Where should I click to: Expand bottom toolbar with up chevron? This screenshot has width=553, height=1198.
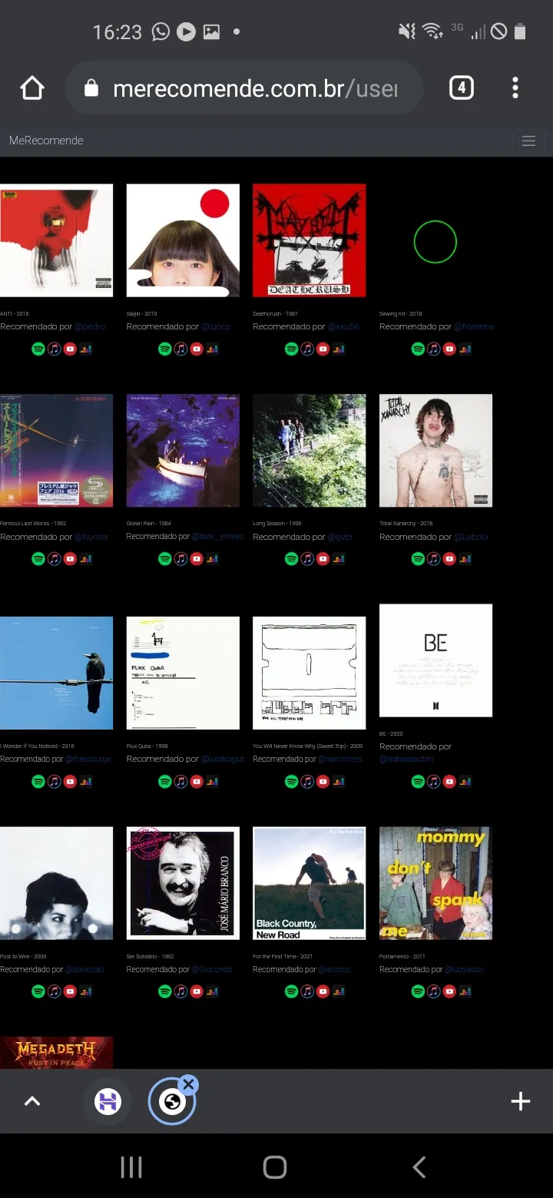click(x=32, y=1101)
